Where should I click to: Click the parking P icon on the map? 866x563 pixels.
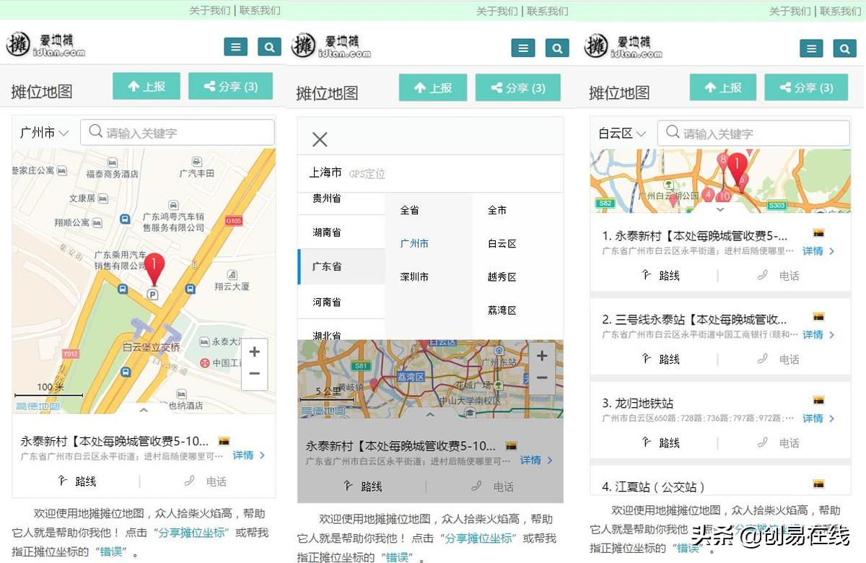pyautogui.click(x=152, y=294)
